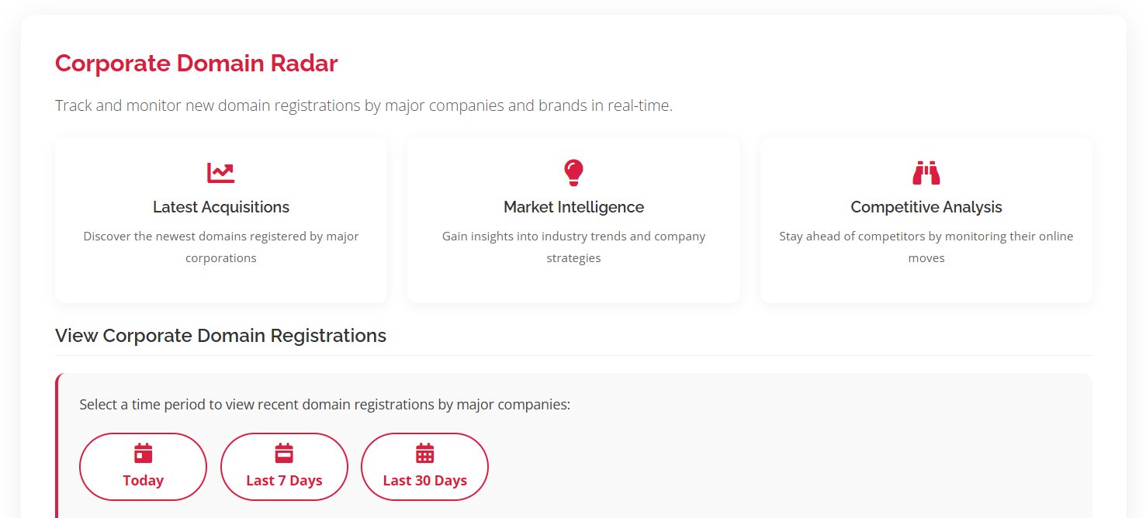The height and width of the screenshot is (518, 1146).
Task: Select the Today time period button
Action: pyautogui.click(x=143, y=467)
